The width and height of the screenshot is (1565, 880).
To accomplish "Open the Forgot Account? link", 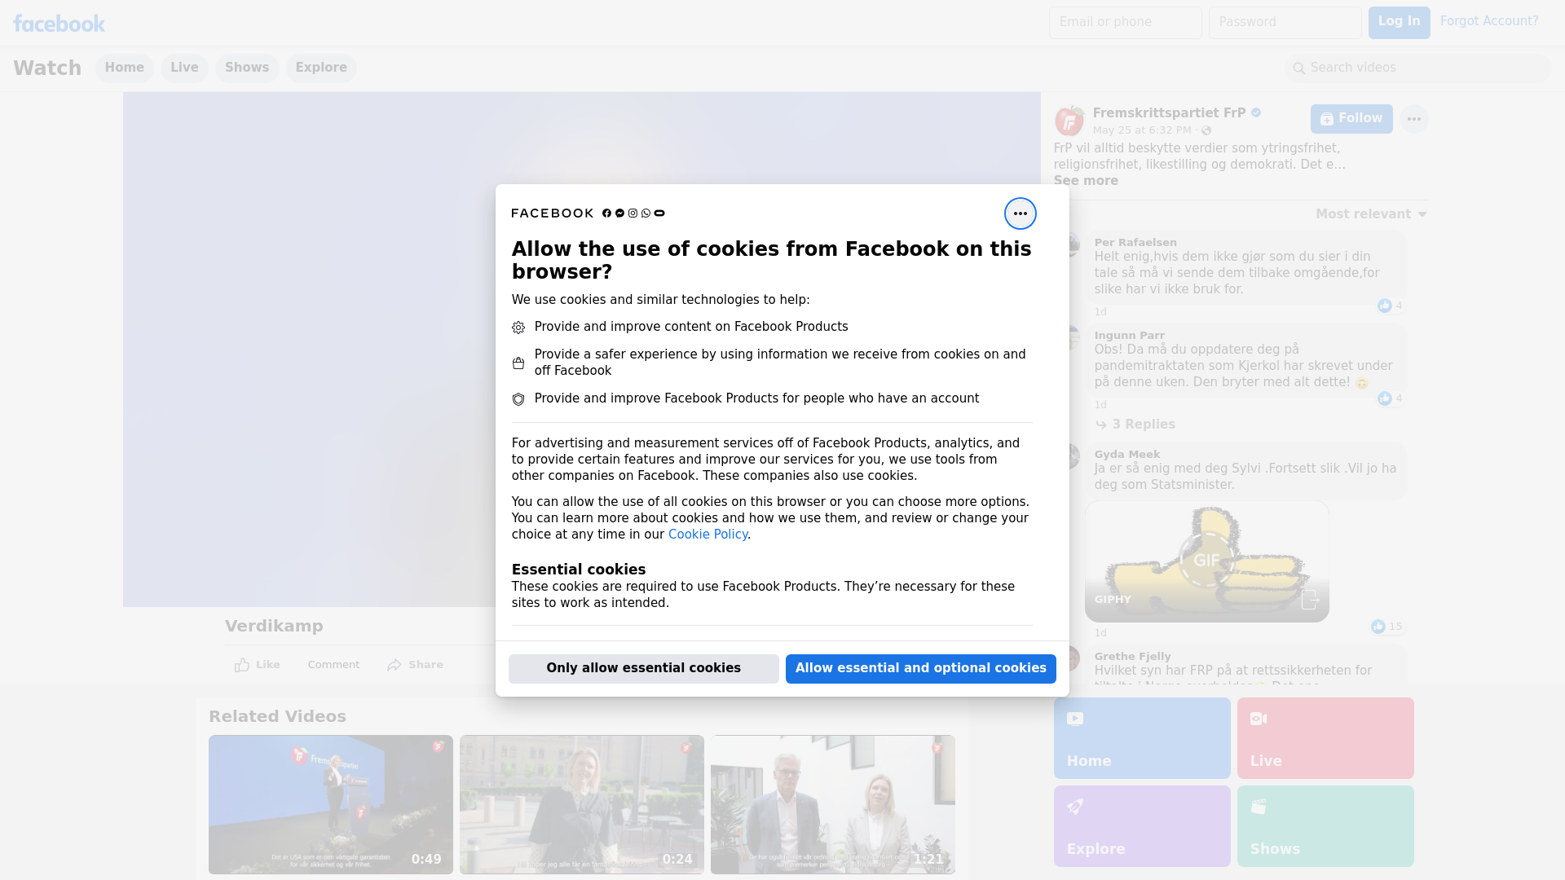I will [1488, 21].
